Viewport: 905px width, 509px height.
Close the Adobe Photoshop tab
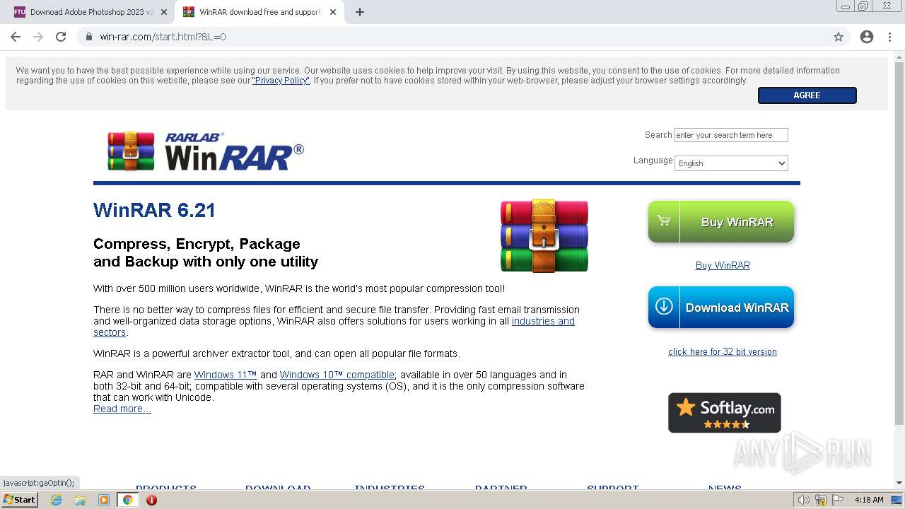(x=163, y=12)
